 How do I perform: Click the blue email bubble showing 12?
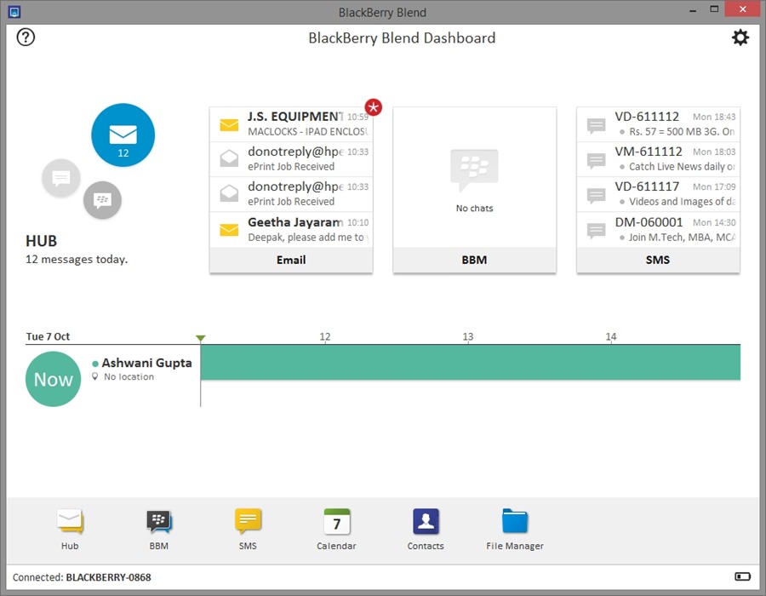pos(123,135)
